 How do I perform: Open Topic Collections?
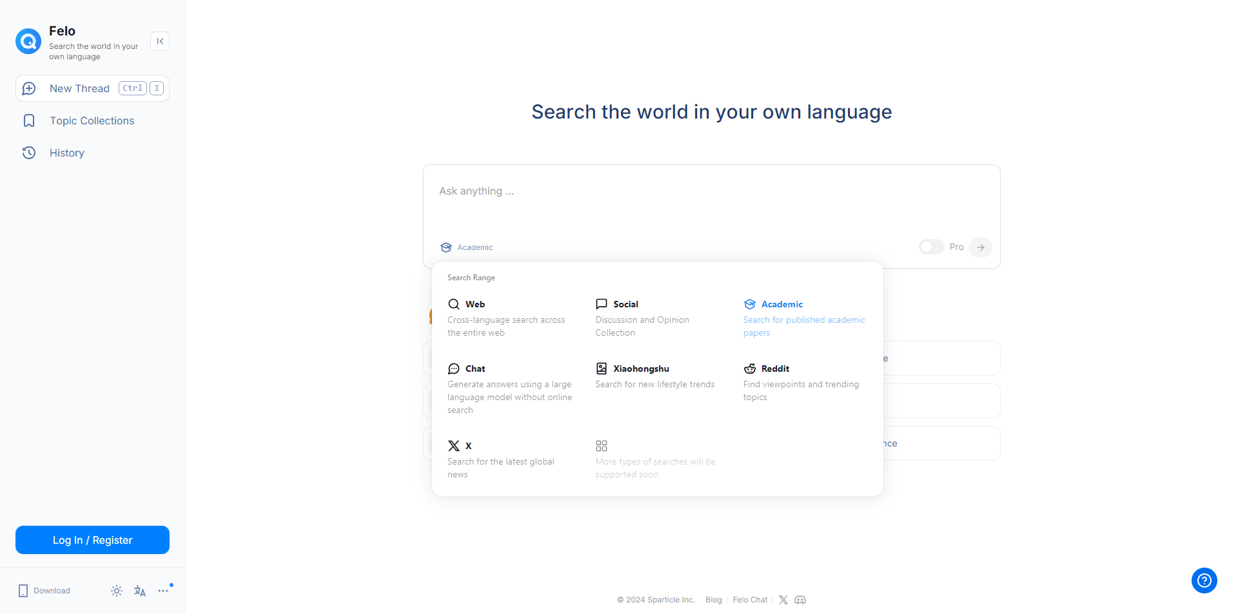tap(92, 120)
